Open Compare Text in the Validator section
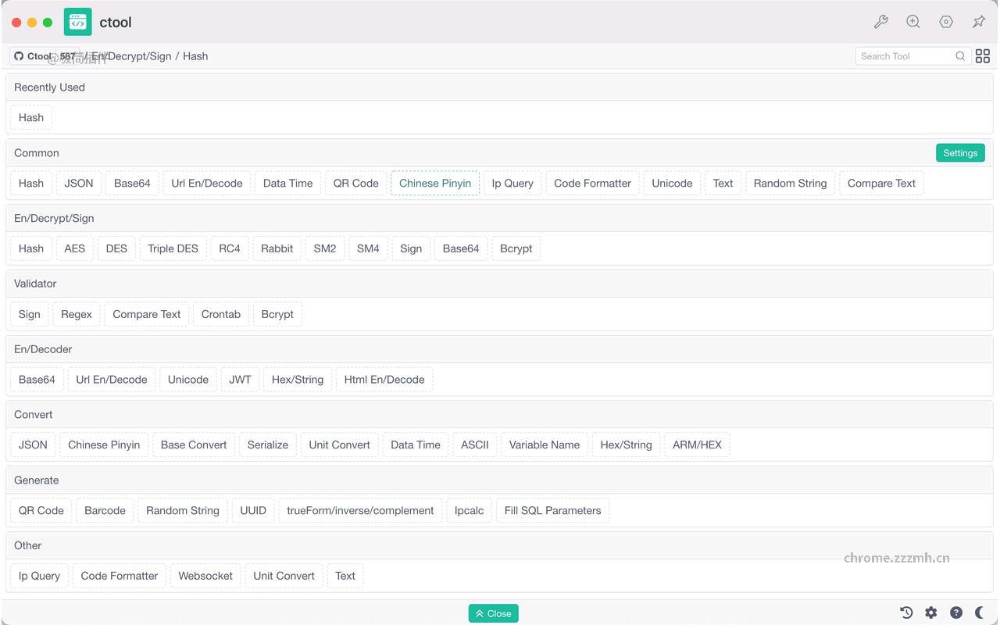 point(147,315)
